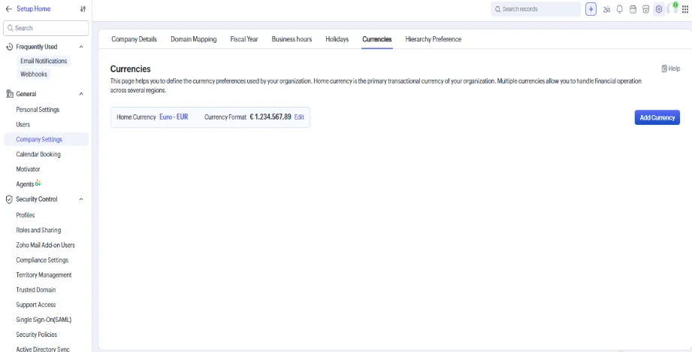The width and height of the screenshot is (692, 352).
Task: Open Email Notifications shortcut
Action: 44,61
